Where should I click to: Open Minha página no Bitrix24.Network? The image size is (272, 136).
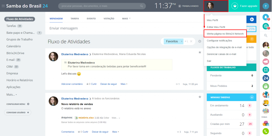pyautogui.click(x=225, y=34)
